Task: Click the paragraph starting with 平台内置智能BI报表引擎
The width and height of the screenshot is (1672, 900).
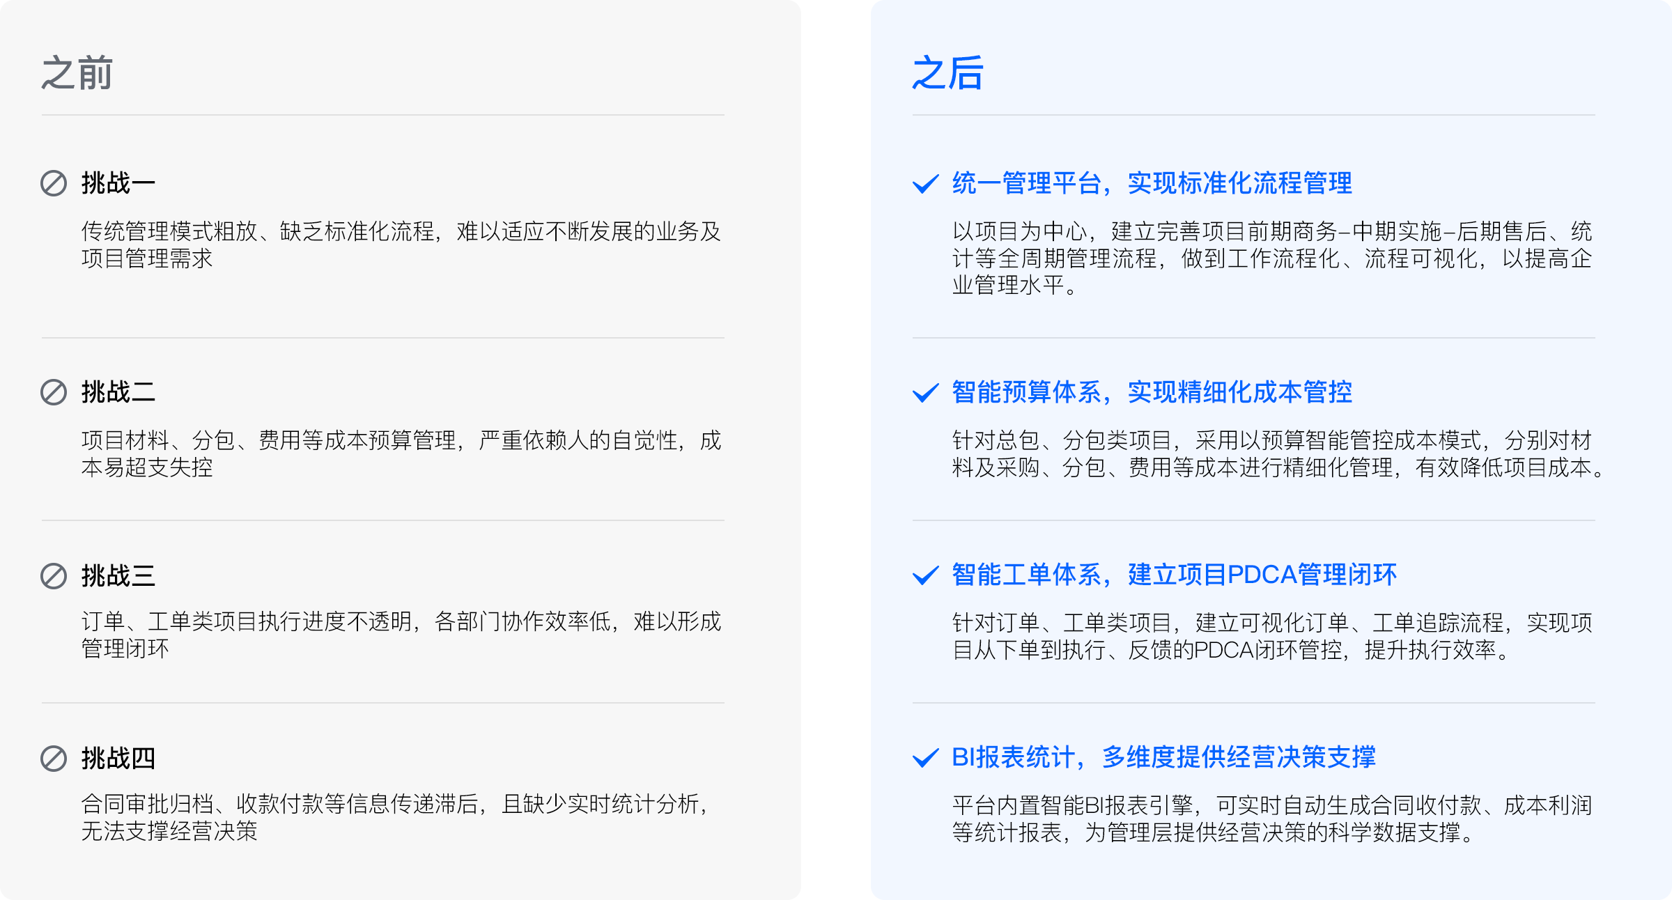Action: [x=1271, y=818]
